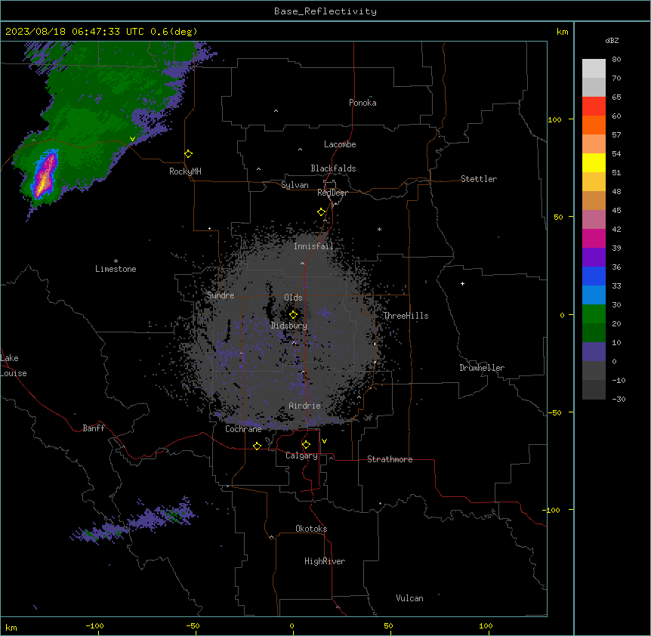Viewport: 651px width, 636px height.
Task: Click the Vulcan label
Action: tap(410, 598)
